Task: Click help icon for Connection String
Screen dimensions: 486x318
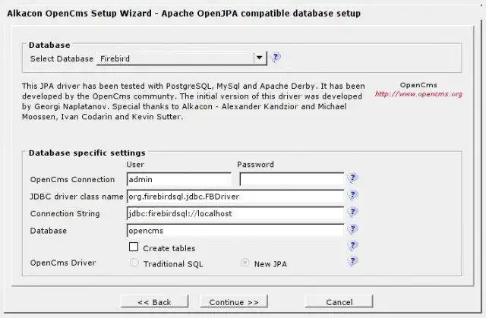Action: click(352, 213)
